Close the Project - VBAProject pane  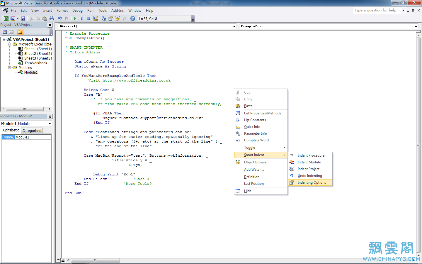[50, 25]
